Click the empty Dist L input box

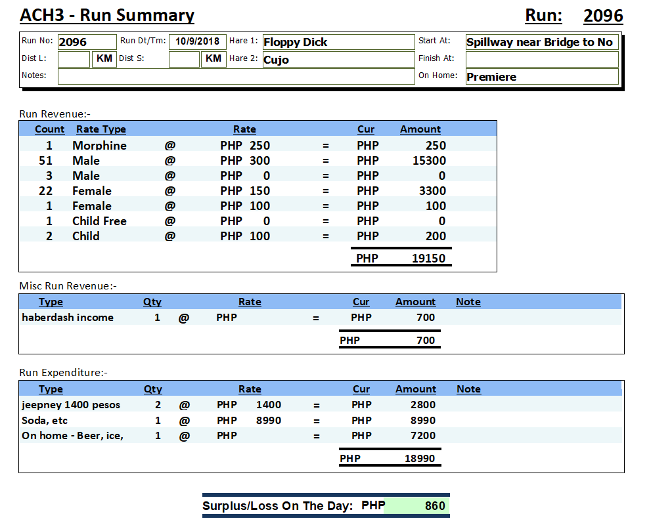(x=74, y=59)
